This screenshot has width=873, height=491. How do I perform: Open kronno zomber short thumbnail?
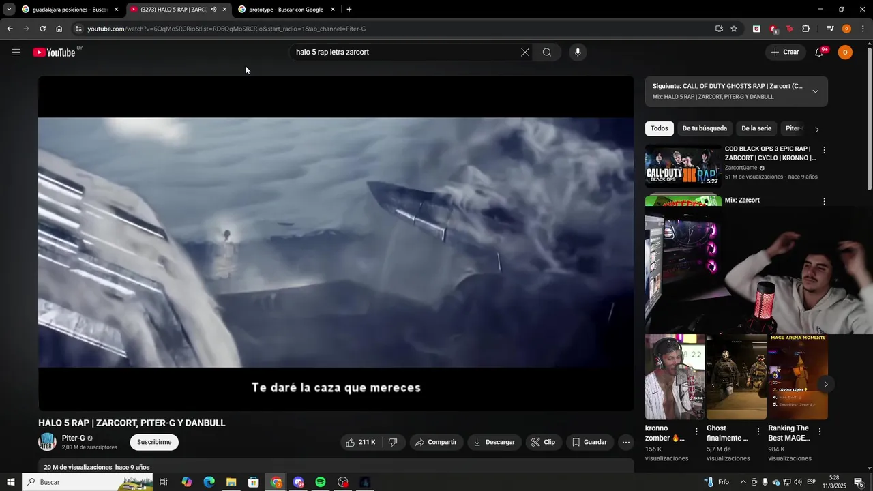[675, 376]
